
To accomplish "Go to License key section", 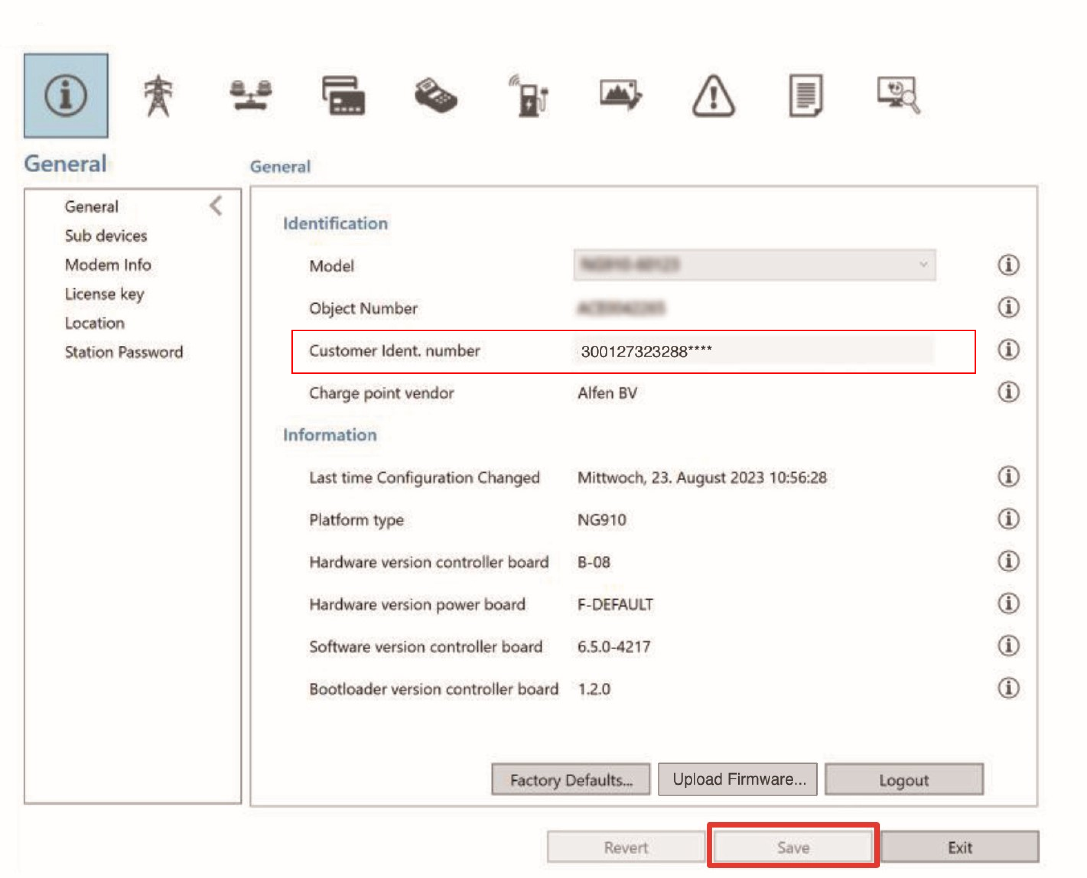I will (x=104, y=294).
